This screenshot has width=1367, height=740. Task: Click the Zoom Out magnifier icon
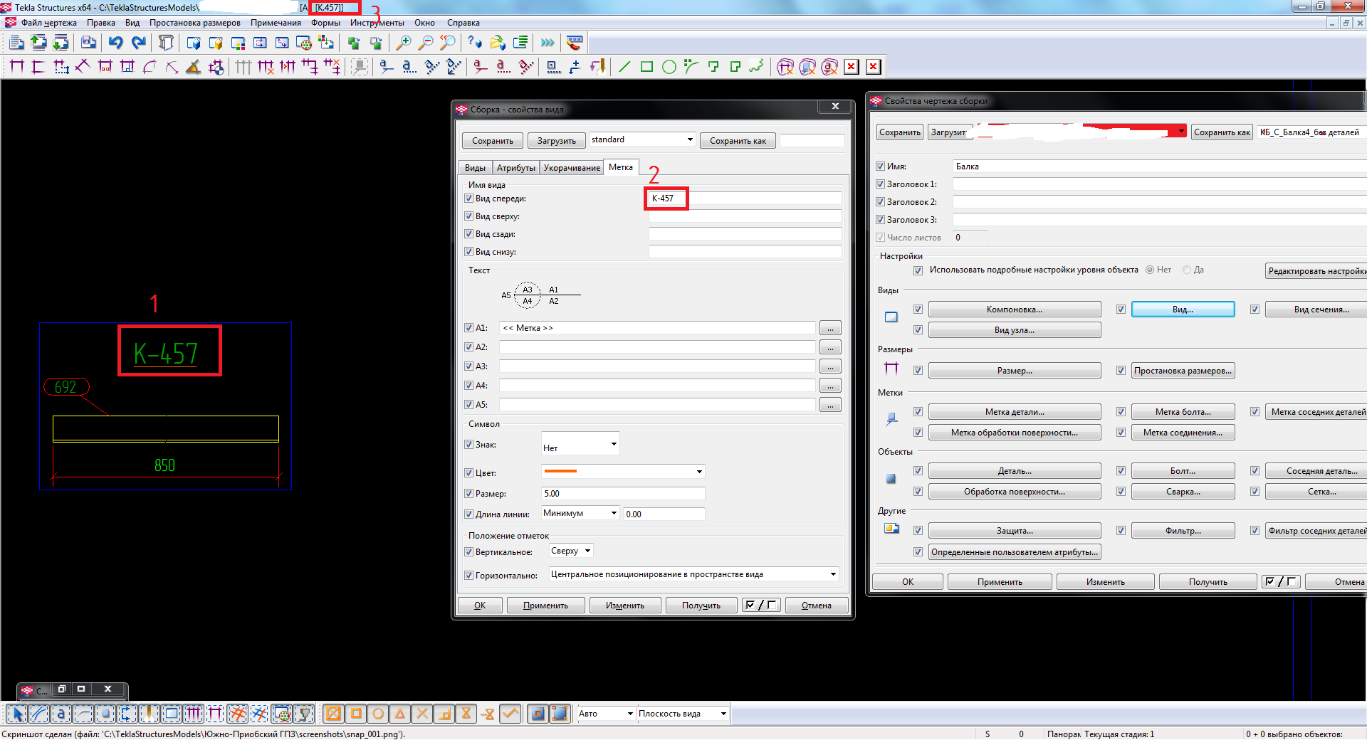[x=425, y=43]
